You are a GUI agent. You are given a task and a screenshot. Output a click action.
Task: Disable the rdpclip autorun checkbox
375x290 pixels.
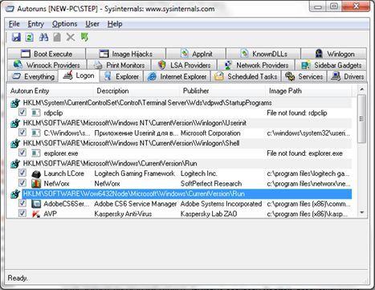point(22,112)
